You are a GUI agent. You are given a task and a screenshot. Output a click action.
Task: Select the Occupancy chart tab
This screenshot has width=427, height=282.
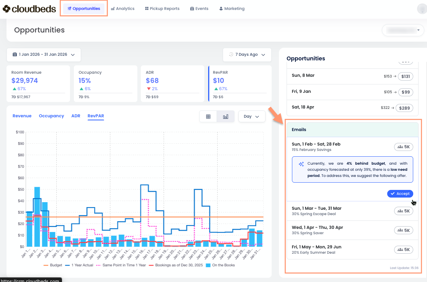(x=51, y=116)
